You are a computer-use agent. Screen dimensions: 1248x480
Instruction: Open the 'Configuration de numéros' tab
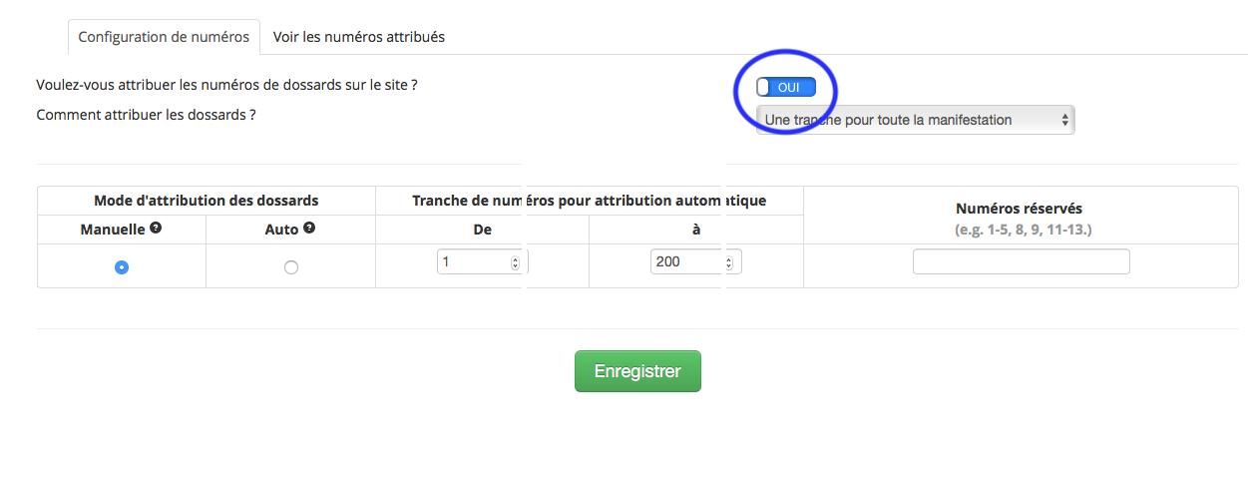[164, 37]
